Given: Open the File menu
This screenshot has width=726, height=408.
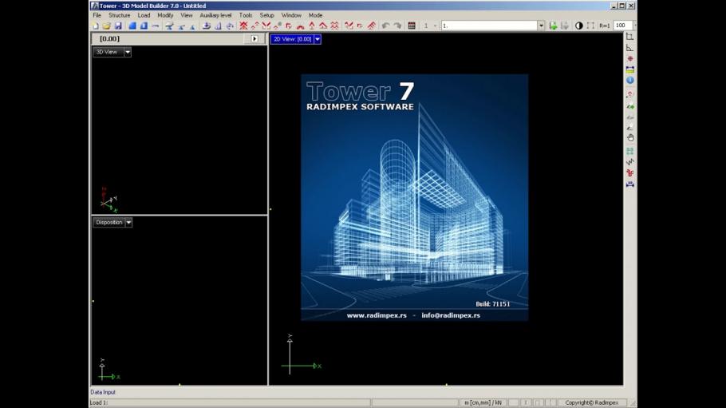Looking at the screenshot, I should click(97, 15).
